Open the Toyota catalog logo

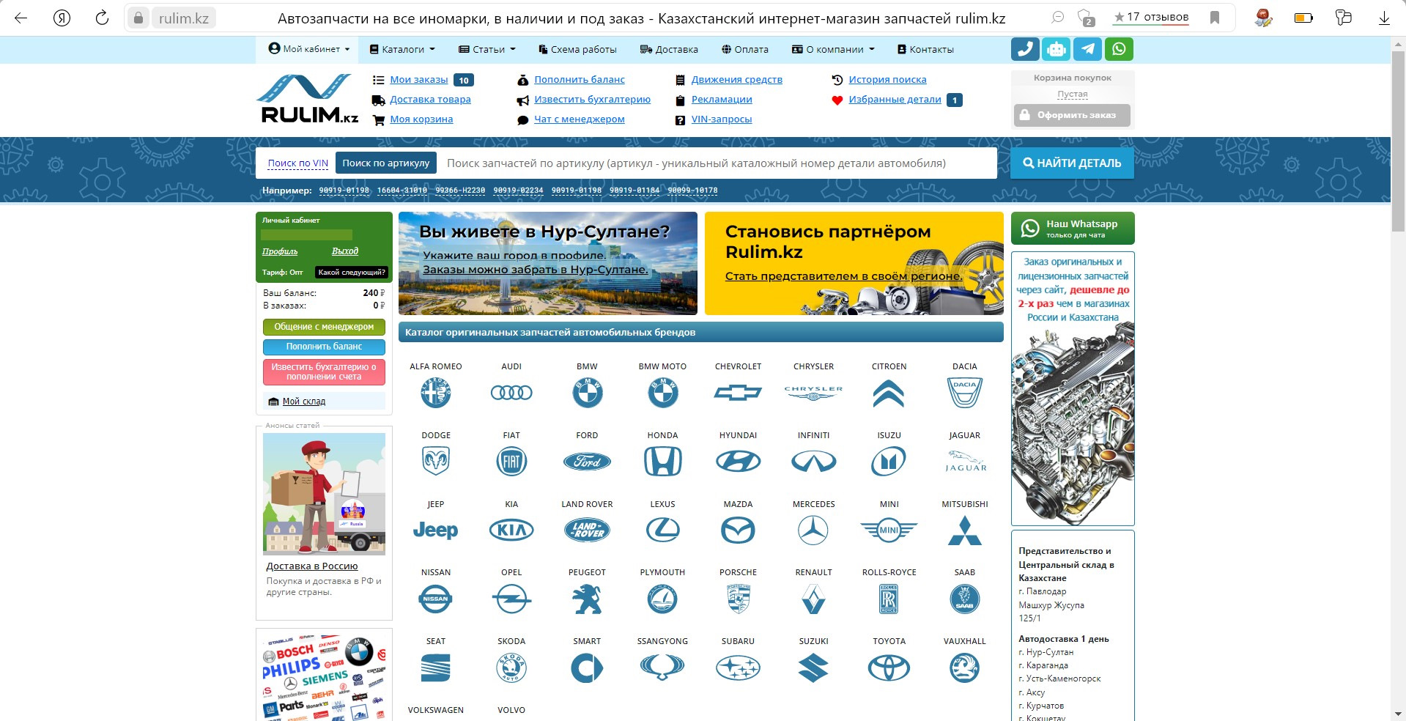(889, 668)
